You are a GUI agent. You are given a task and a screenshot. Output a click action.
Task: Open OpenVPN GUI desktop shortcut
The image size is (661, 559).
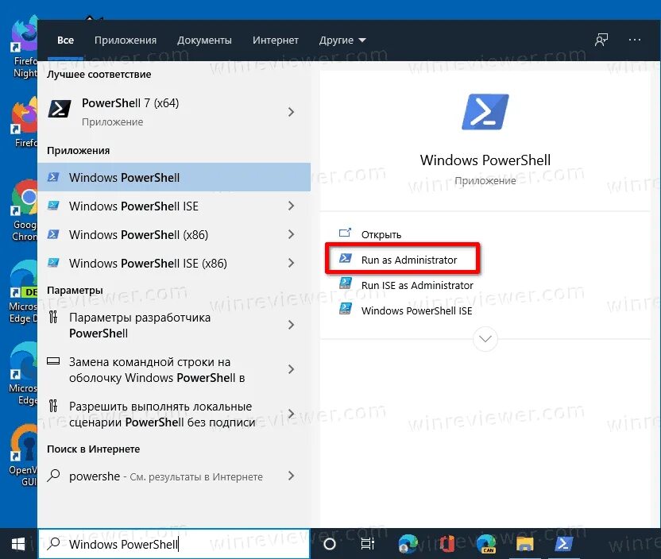(25, 456)
